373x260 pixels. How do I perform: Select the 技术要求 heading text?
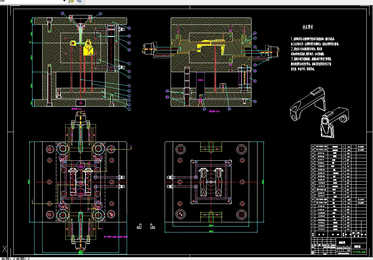[x=308, y=27]
